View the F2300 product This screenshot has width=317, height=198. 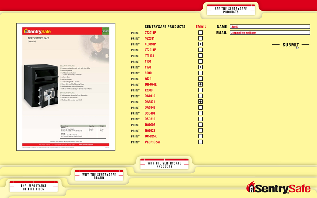tap(149, 90)
